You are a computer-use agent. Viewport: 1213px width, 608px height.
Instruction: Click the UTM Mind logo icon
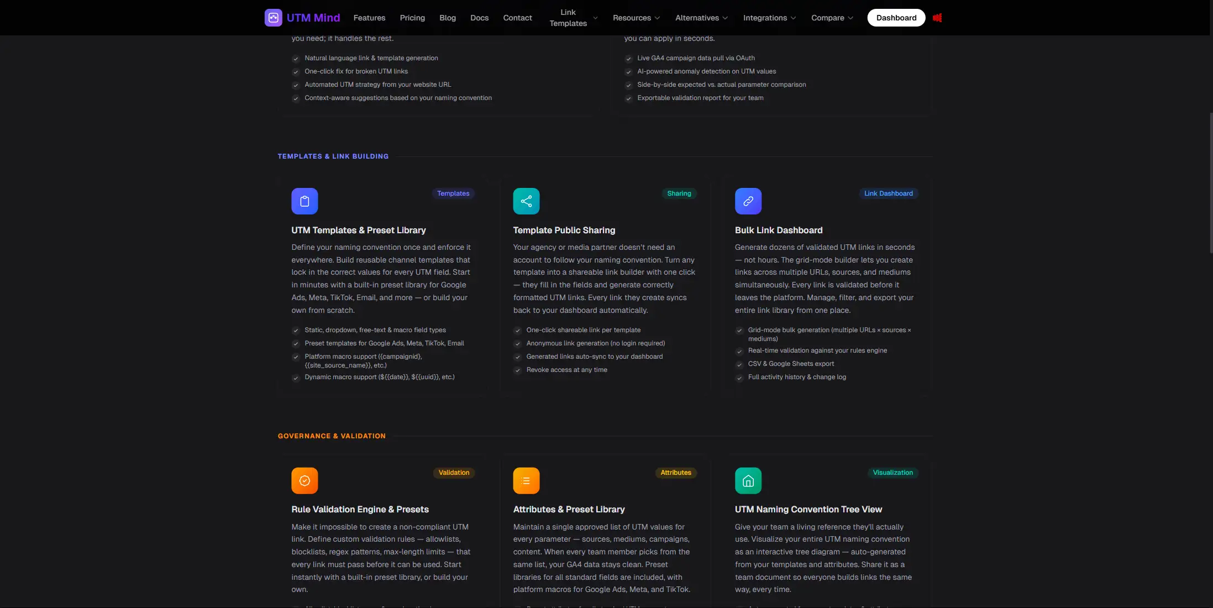point(273,17)
